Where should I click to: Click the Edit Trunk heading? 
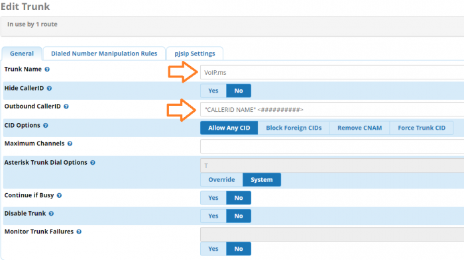click(x=25, y=7)
